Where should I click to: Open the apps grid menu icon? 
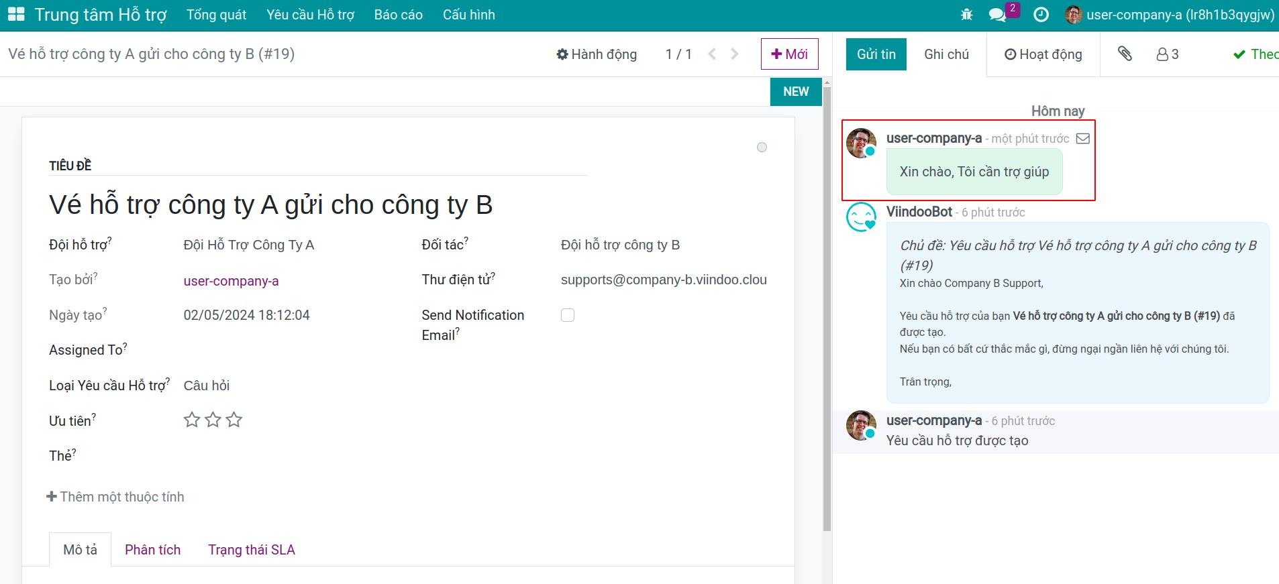pyautogui.click(x=15, y=14)
